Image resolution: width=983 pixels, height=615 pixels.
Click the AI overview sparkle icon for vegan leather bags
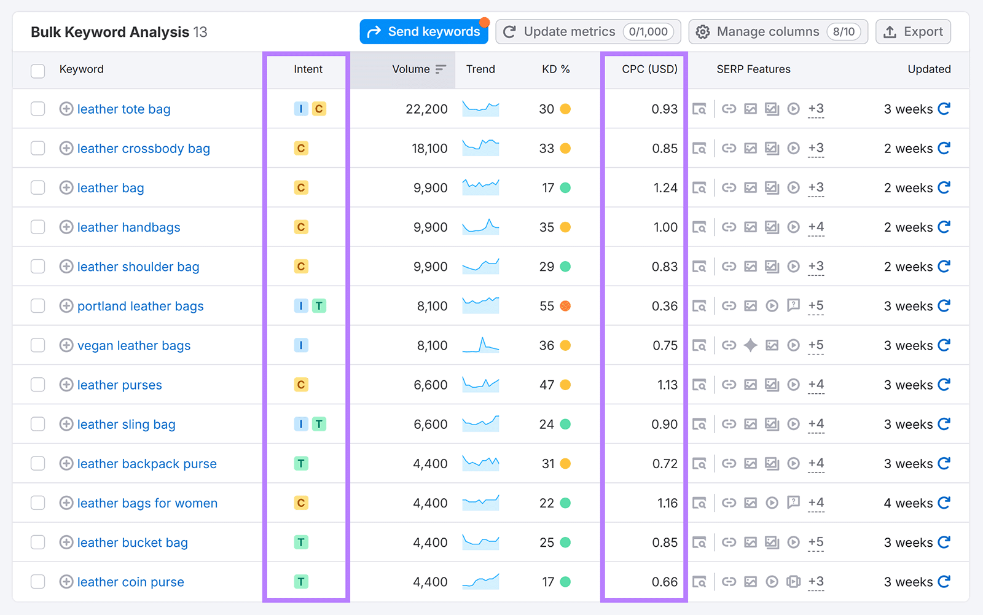tap(751, 345)
